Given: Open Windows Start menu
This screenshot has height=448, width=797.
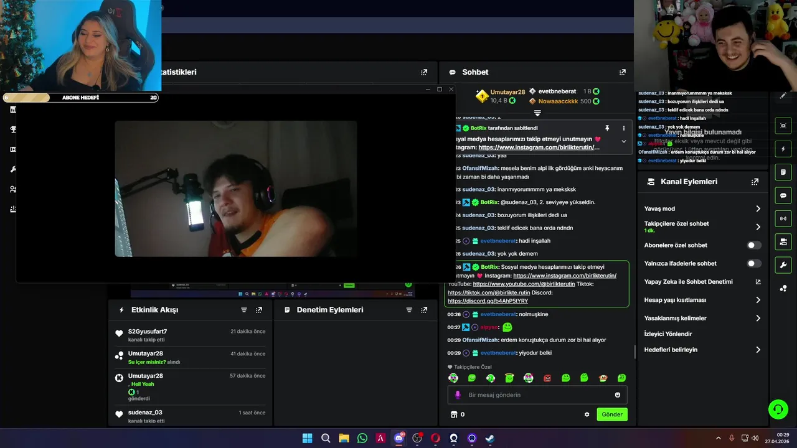Looking at the screenshot, I should click(x=307, y=438).
